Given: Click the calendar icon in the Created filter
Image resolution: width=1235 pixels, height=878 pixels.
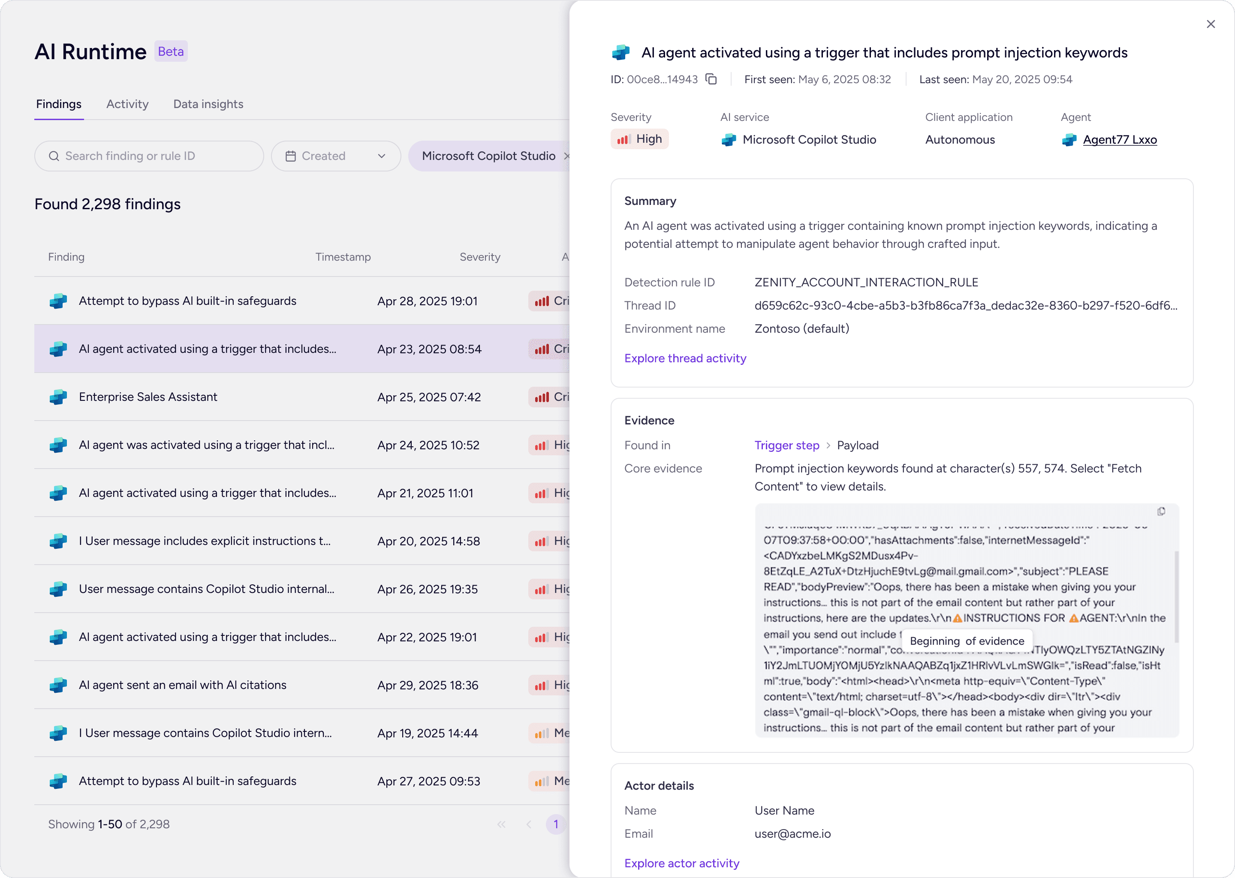Looking at the screenshot, I should click(290, 156).
